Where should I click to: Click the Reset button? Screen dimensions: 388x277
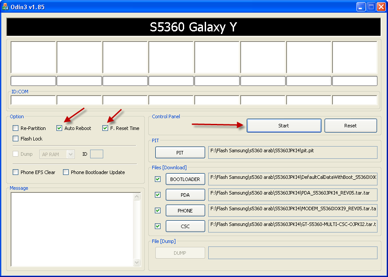tap(350, 126)
